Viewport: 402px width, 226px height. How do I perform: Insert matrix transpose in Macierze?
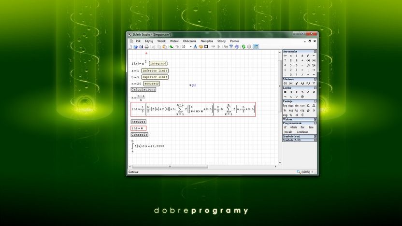(x=297, y=83)
